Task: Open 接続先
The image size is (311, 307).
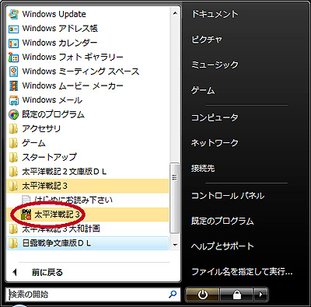Action: pyautogui.click(x=203, y=169)
